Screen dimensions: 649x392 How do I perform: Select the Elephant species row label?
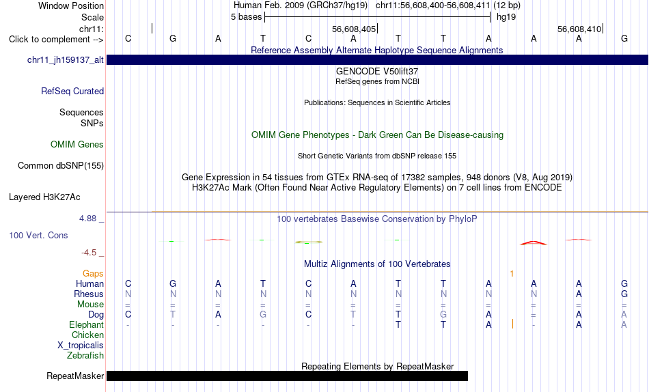point(86,325)
